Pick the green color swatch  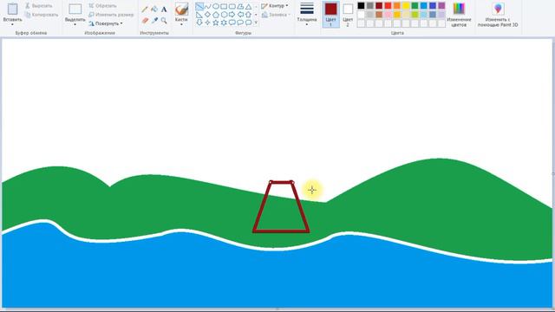415,6
